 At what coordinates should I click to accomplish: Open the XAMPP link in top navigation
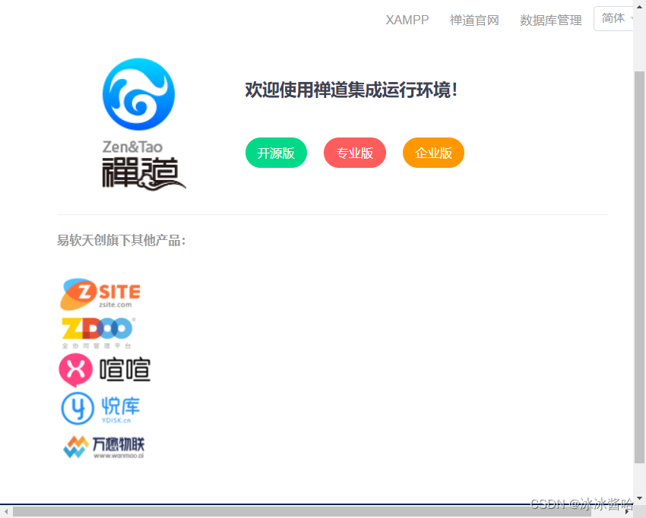coord(407,20)
